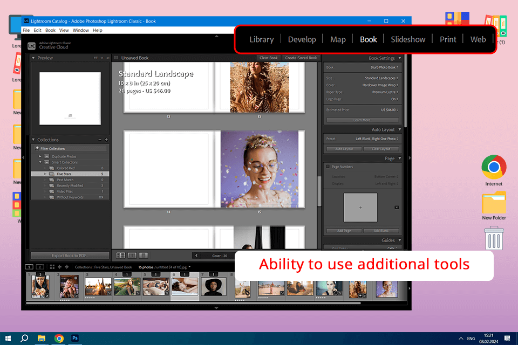This screenshot has width=518, height=345.
Task: Click the Auto Layout button
Action: 344,149
